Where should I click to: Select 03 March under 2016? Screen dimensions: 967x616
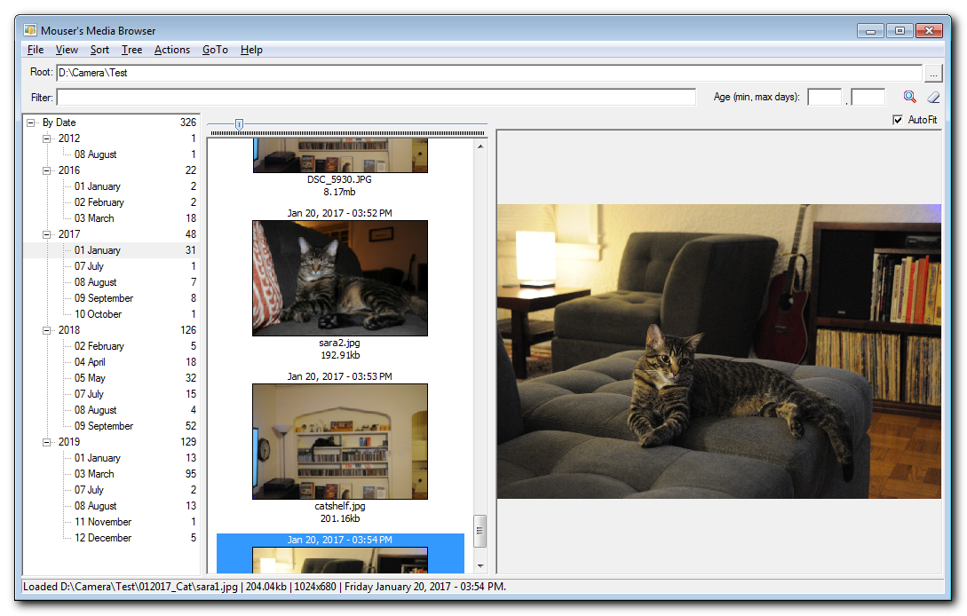pyautogui.click(x=94, y=219)
